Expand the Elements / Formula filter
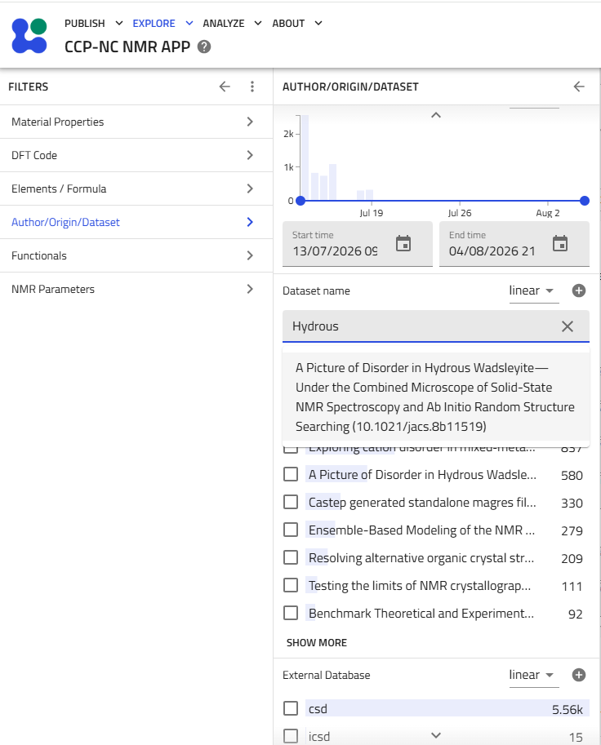This screenshot has width=601, height=745. [x=136, y=188]
